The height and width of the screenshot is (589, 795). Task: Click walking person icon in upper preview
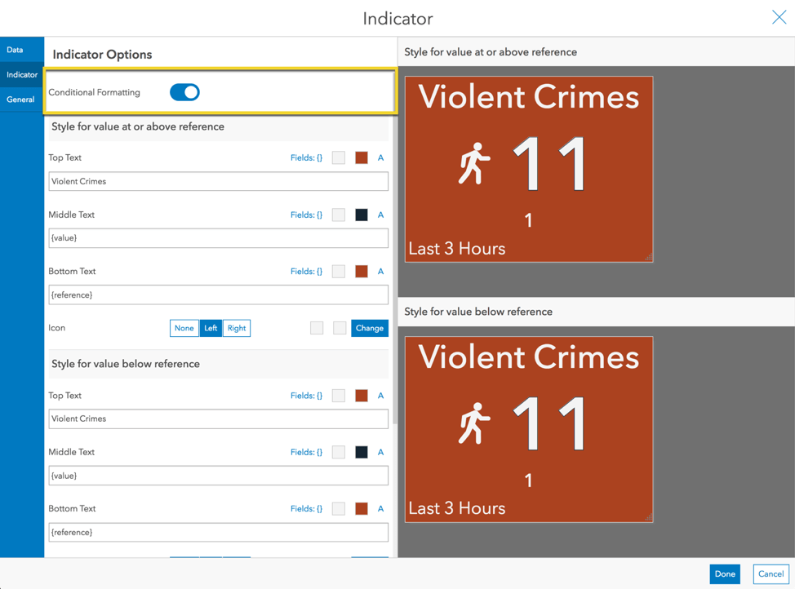474,164
